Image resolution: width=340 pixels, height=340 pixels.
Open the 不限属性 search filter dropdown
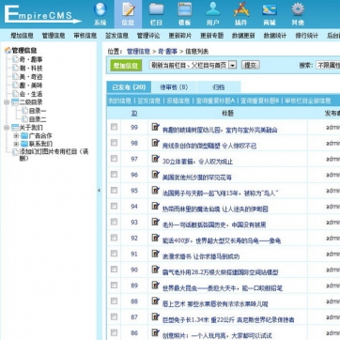[328, 65]
